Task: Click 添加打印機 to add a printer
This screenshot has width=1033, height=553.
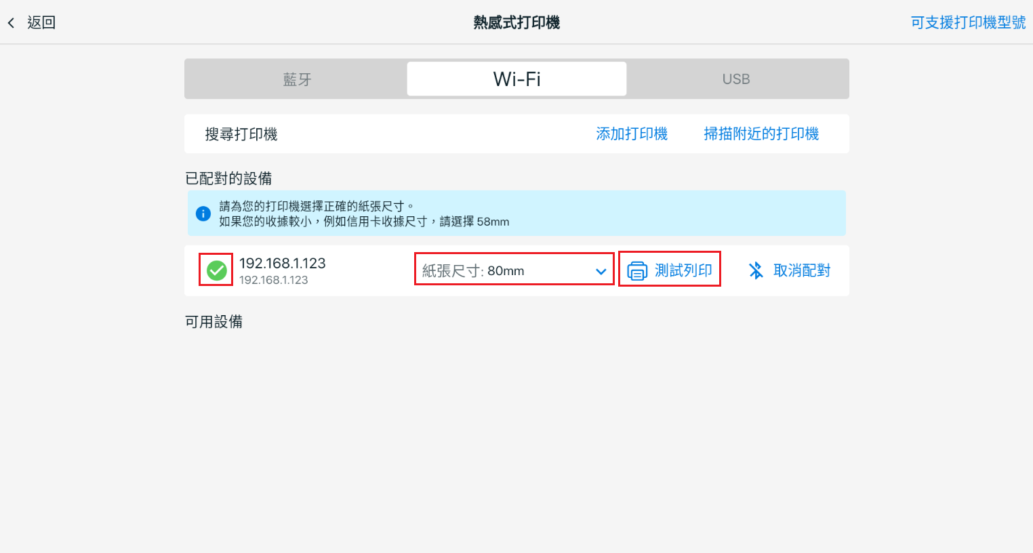Action: pyautogui.click(x=631, y=134)
